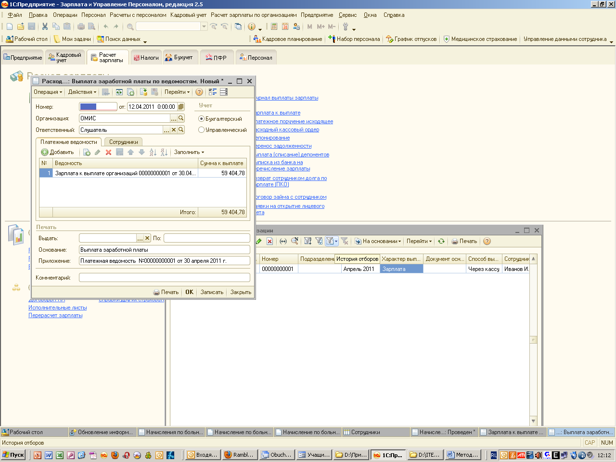Image resolution: width=616 pixels, height=462 pixels.
Task: Click the wrench settings icon in toolbar
Action: [x=346, y=26]
